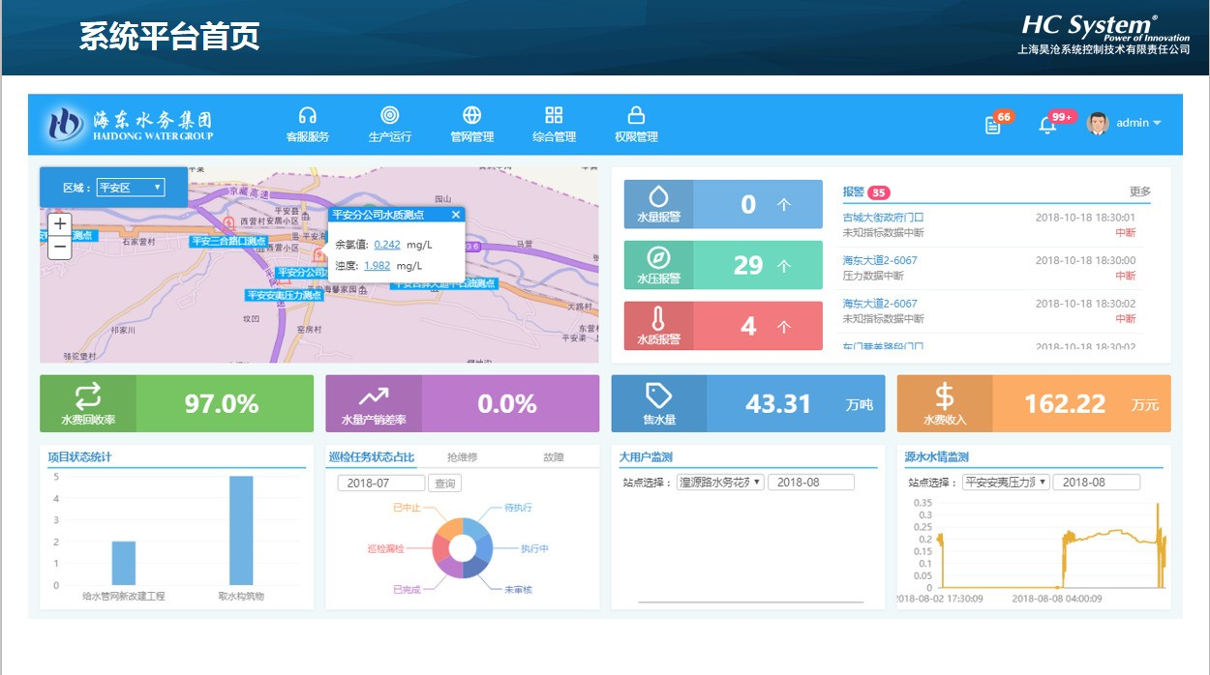The height and width of the screenshot is (675, 1210).
Task: Open the 古城大街政府门口 alarm link
Action: click(883, 218)
